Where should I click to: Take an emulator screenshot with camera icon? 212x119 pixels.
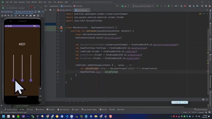pyautogui.click(x=30, y=16)
